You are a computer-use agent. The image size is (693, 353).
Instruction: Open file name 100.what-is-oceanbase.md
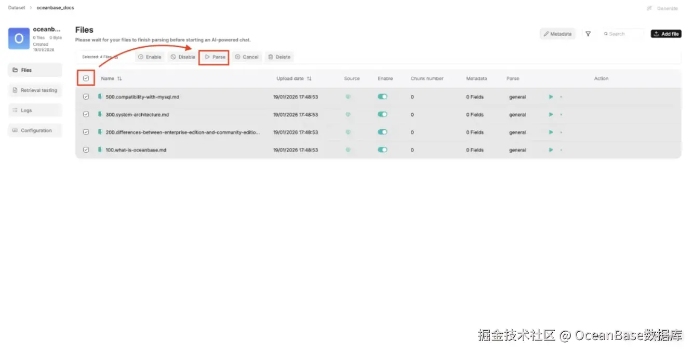pos(136,150)
